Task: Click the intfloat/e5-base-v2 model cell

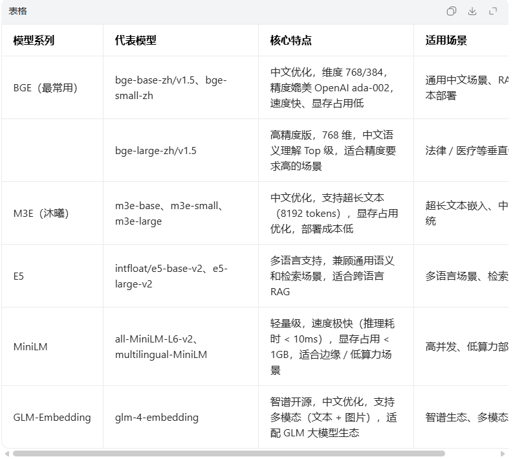Action: (x=181, y=276)
